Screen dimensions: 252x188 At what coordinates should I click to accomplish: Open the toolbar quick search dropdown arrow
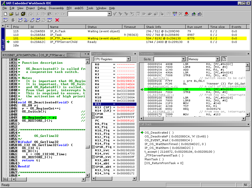(109, 14)
